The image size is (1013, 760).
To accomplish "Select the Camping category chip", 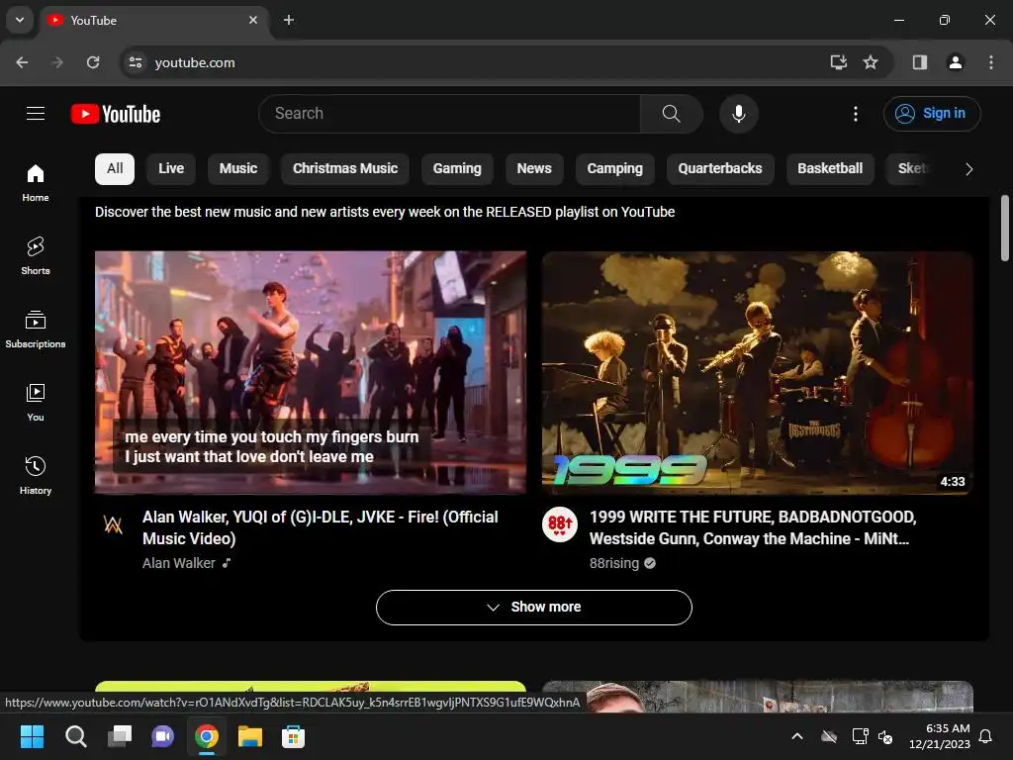I will point(615,168).
